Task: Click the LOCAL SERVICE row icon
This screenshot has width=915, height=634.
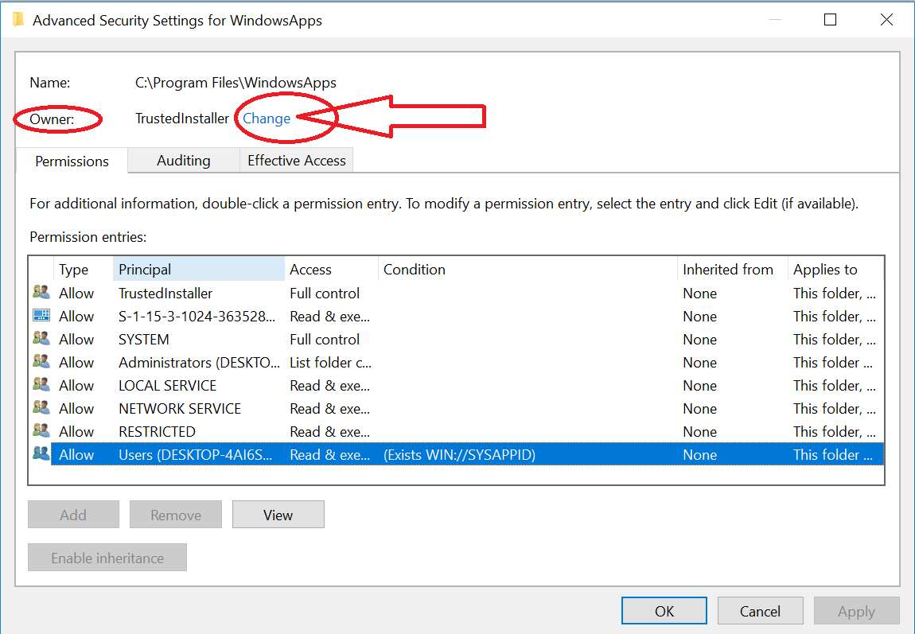Action: 41,385
